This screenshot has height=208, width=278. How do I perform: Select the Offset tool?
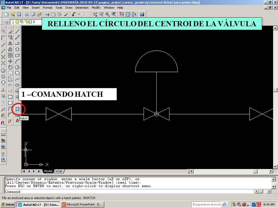(x=10, y=49)
